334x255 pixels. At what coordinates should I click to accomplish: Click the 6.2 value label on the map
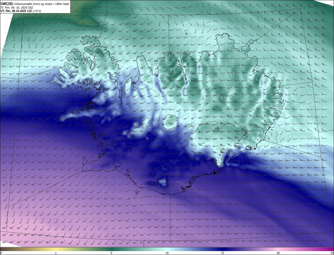(x=242, y=132)
